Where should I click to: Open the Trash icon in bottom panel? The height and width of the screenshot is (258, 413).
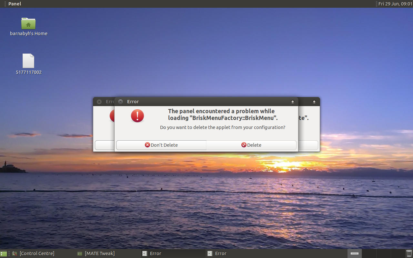[409, 253]
